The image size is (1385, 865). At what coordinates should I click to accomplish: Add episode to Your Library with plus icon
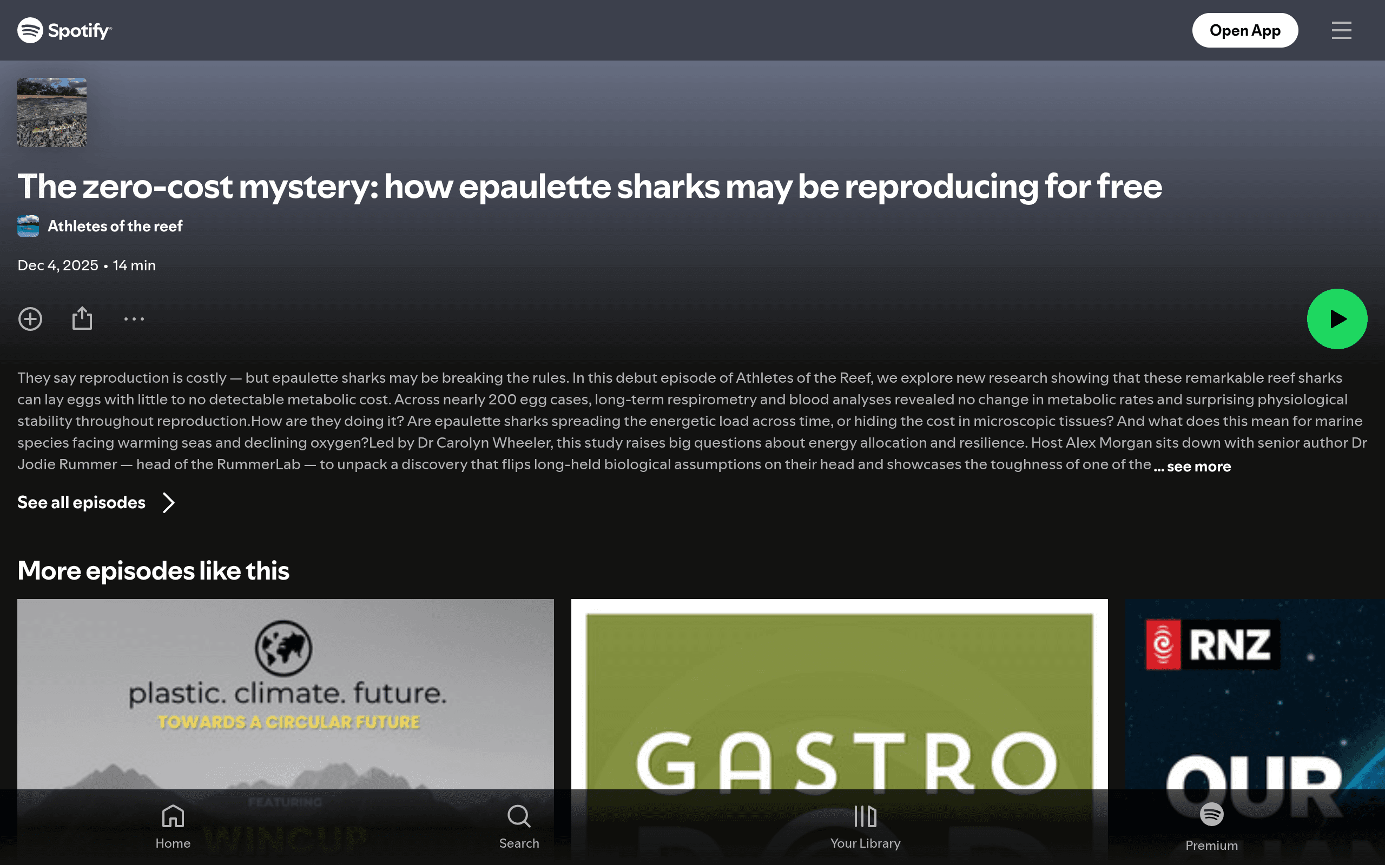pyautogui.click(x=30, y=318)
